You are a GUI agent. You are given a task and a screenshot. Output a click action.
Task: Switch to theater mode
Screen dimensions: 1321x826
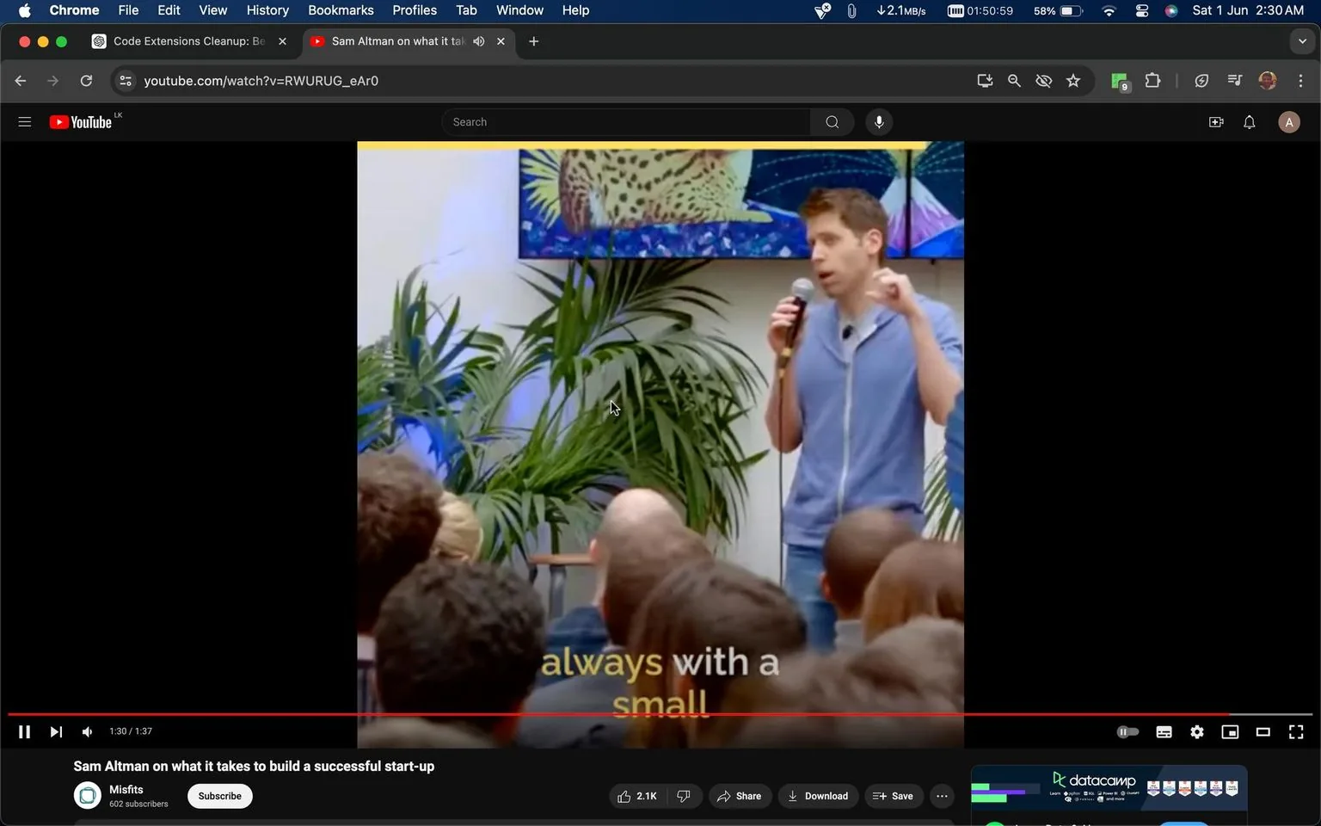(x=1262, y=731)
